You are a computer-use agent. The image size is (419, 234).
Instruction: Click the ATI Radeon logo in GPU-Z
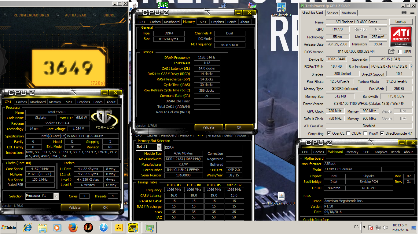pos(401,37)
